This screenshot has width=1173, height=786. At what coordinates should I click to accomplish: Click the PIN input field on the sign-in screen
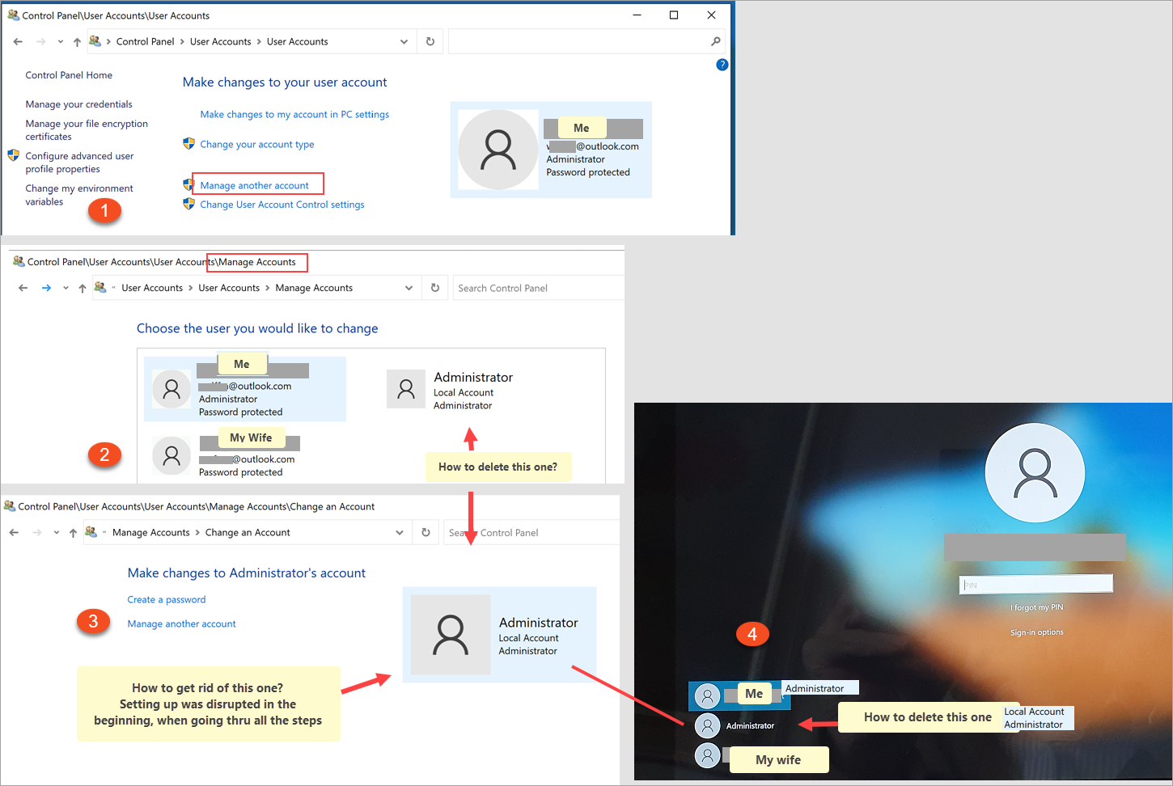[x=1036, y=583]
